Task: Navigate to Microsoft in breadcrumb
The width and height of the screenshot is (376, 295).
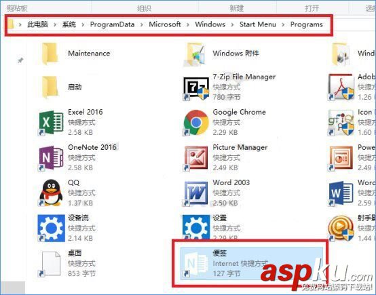Action: (x=165, y=24)
